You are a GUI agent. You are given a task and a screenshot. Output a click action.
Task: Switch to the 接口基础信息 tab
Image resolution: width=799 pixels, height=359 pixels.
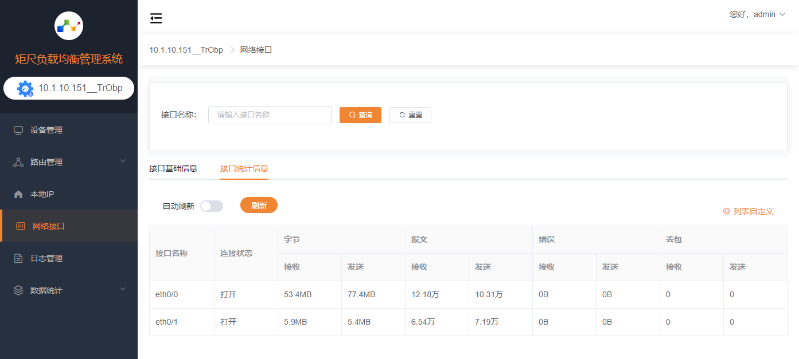pos(173,168)
